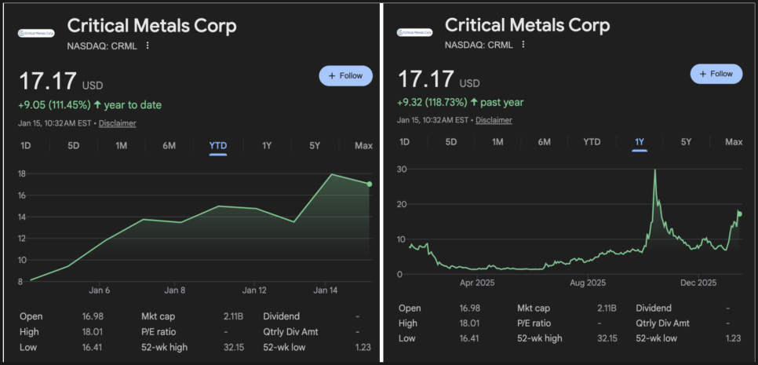Show the Max range in the year-to-date panel
The height and width of the screenshot is (365, 758).
click(x=363, y=145)
